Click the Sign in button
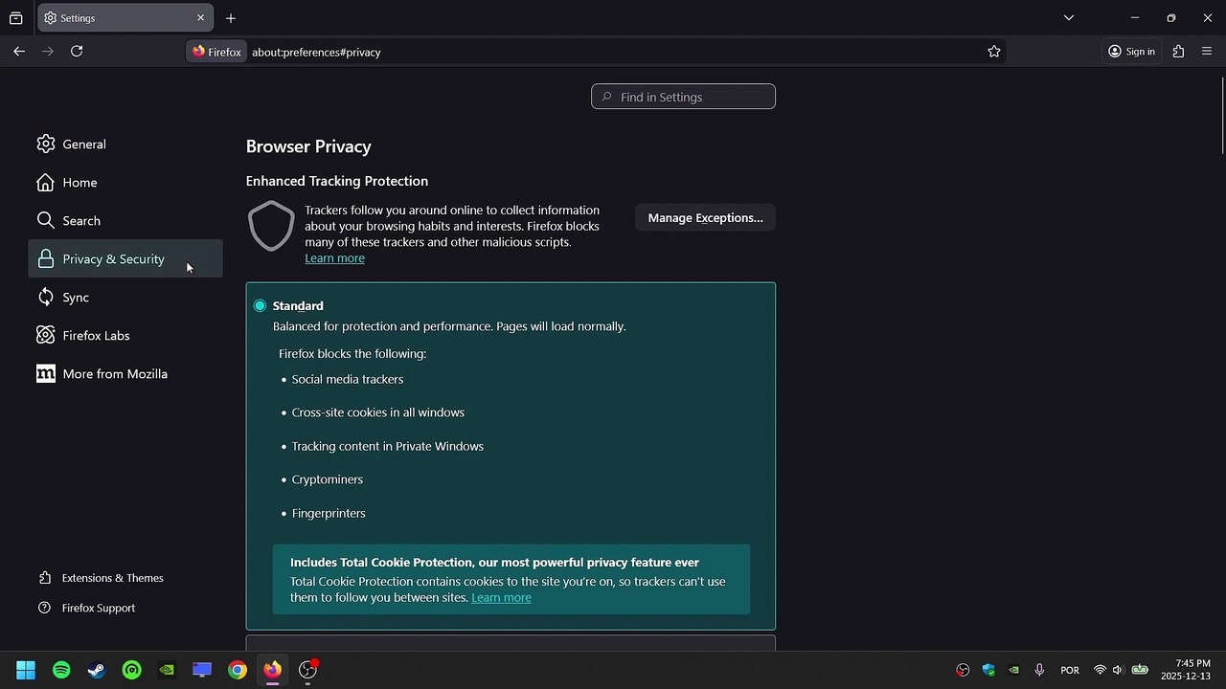 coord(1131,52)
